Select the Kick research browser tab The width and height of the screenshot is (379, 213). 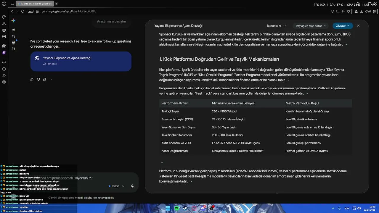point(35,4)
